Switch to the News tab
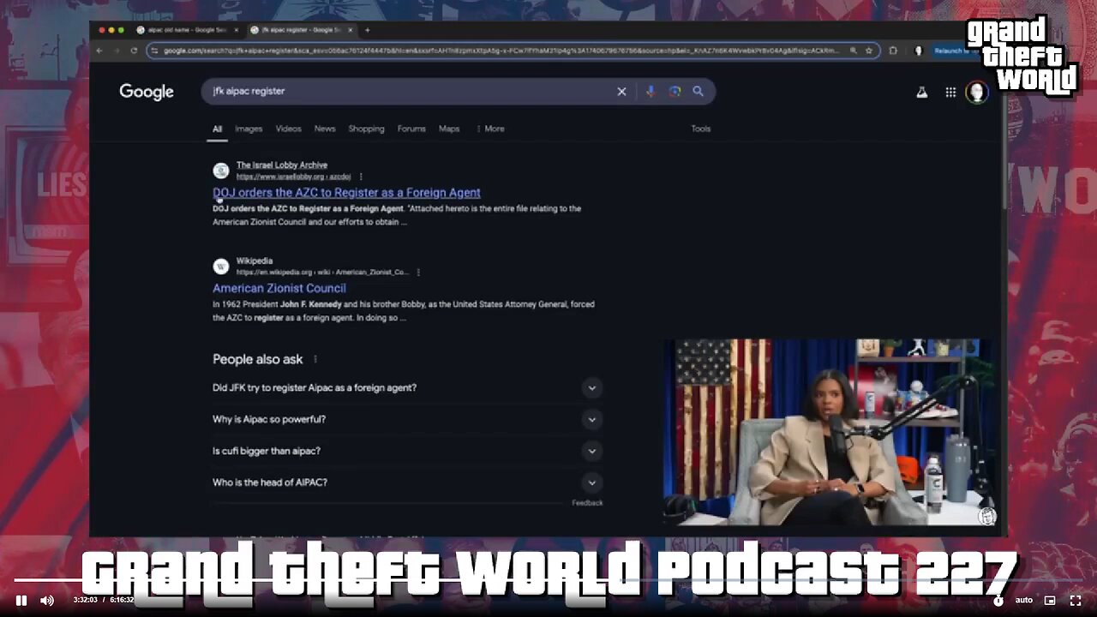 click(x=325, y=129)
